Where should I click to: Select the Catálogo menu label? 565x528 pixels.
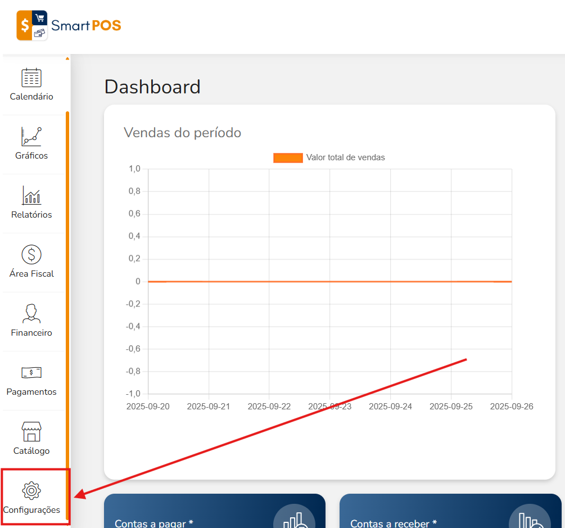coord(31,451)
